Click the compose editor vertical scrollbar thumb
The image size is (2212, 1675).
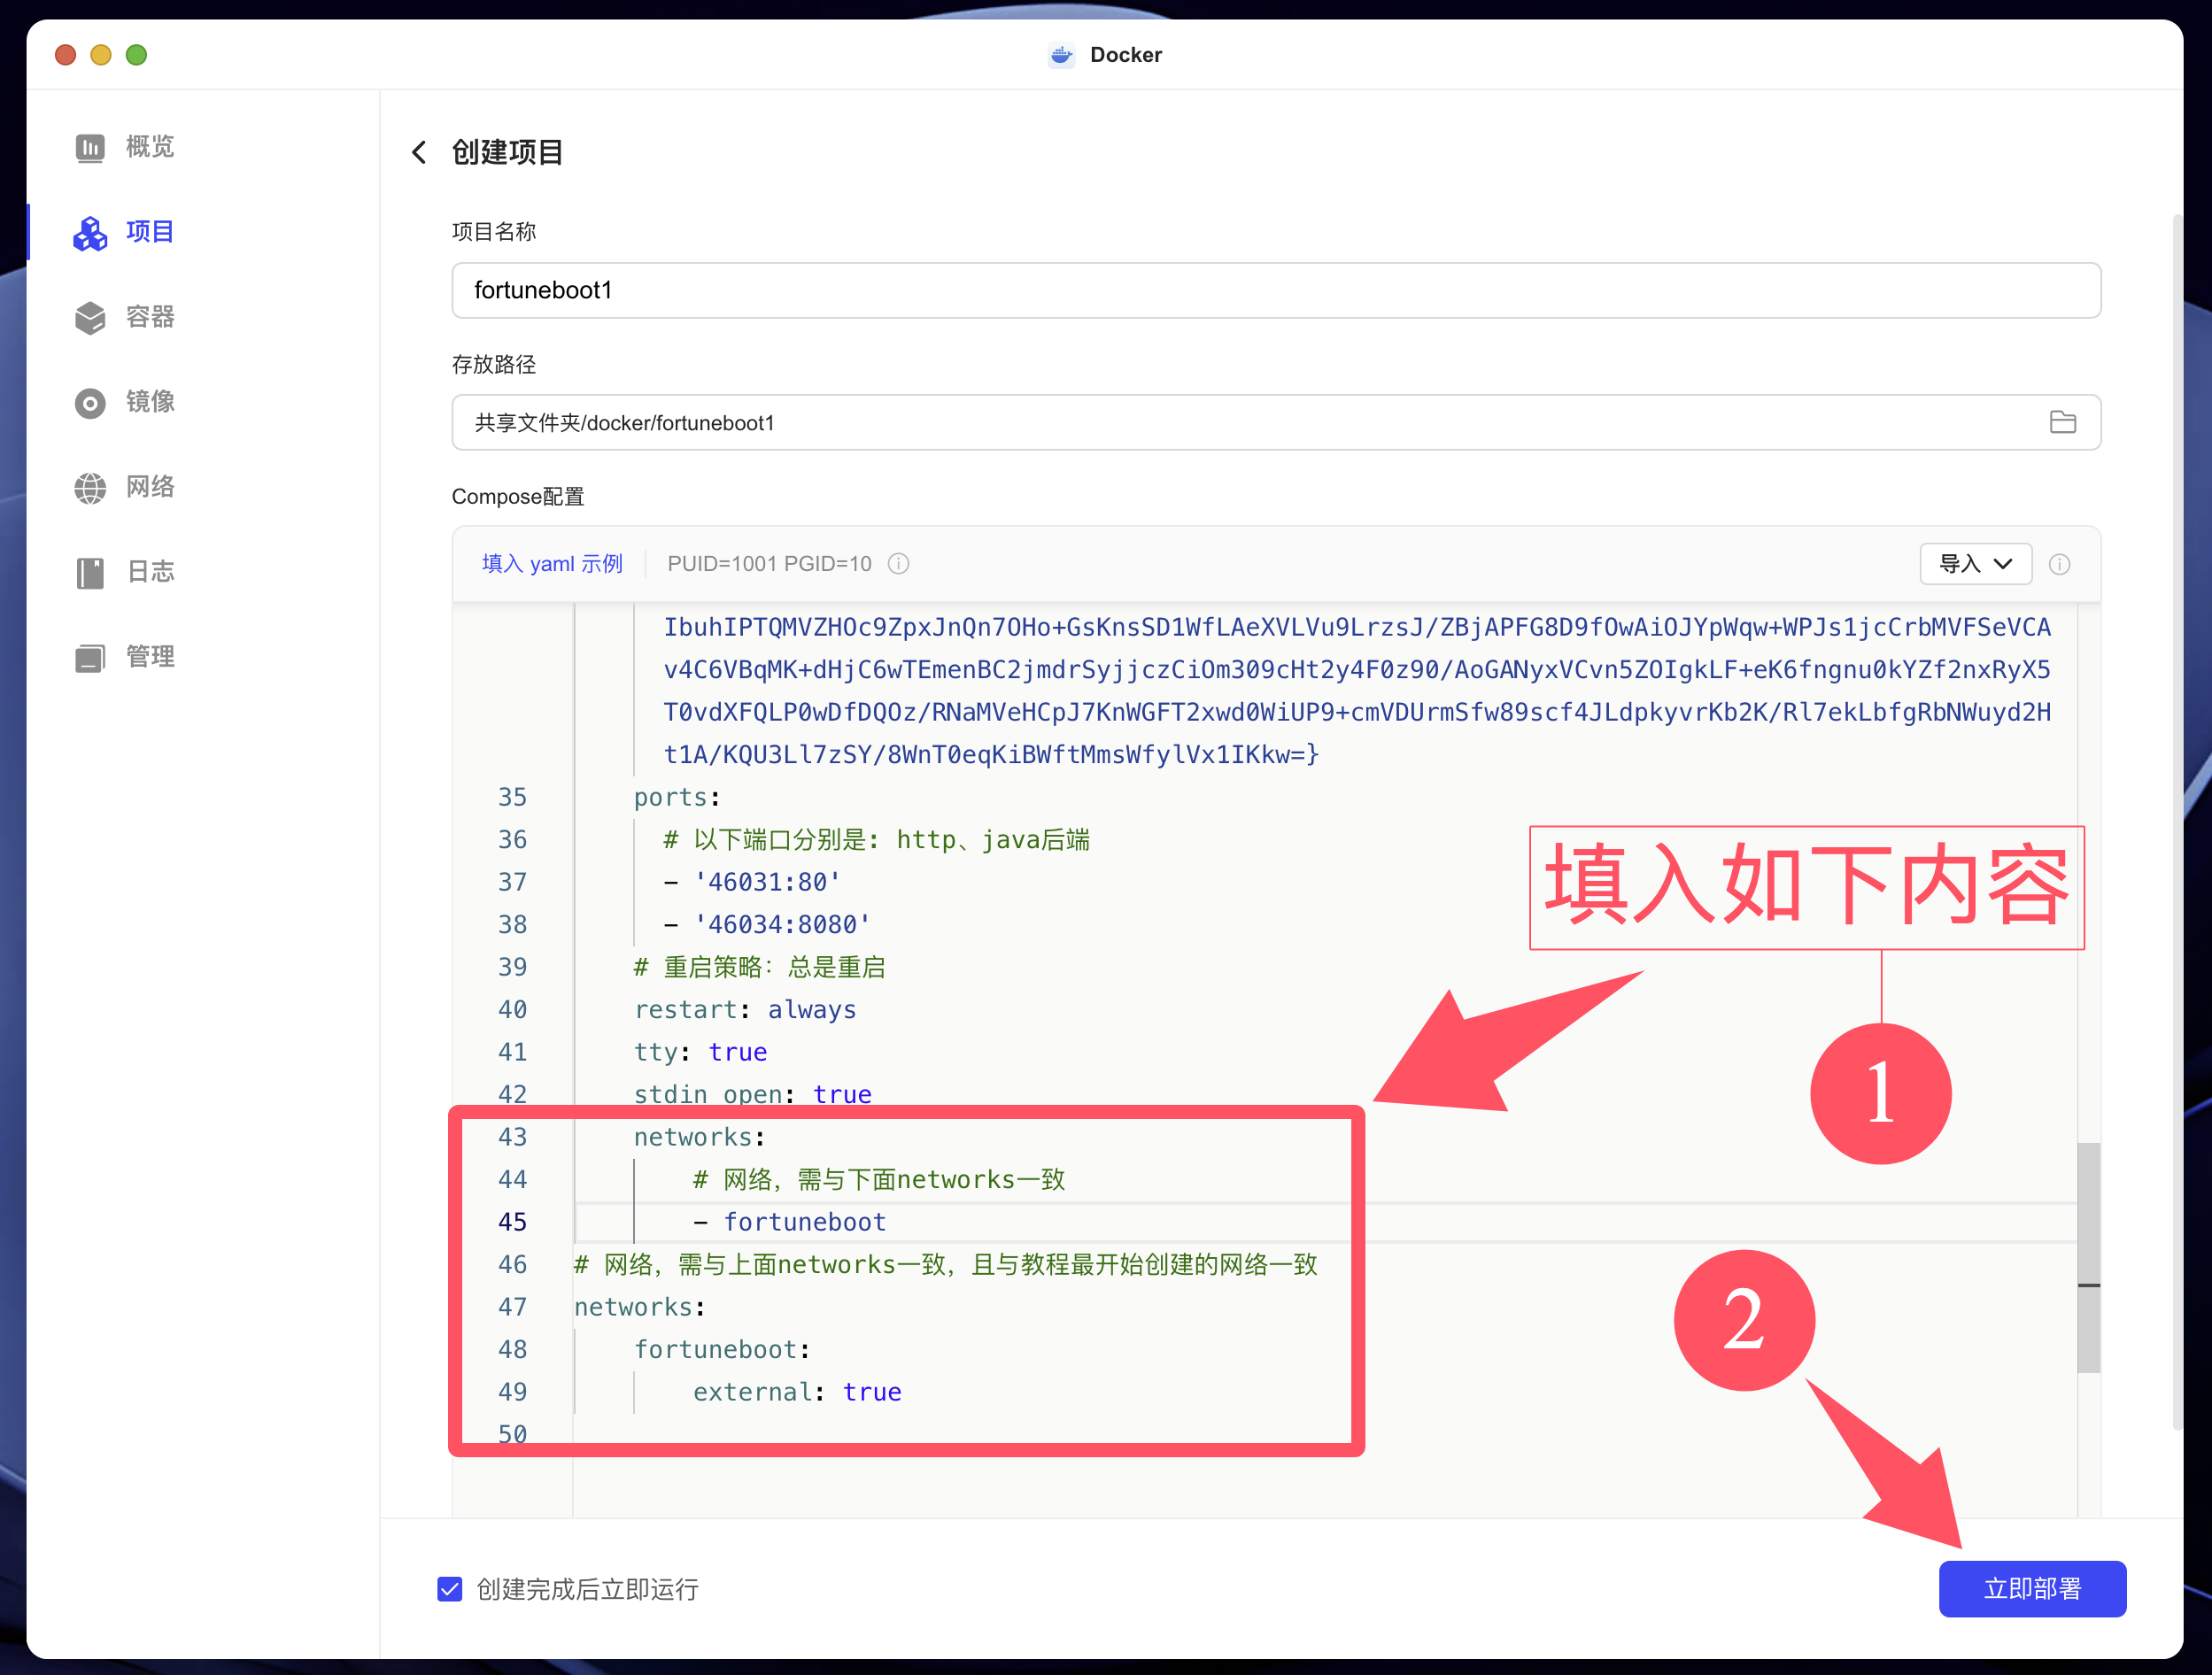pyautogui.click(x=2088, y=1257)
